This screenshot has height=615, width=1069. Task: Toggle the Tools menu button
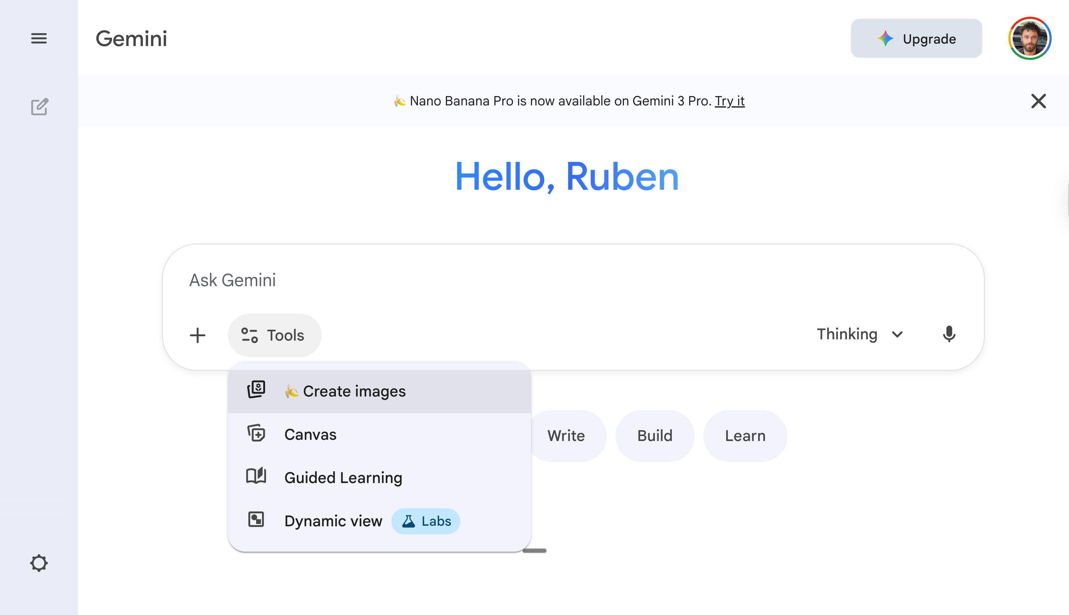point(274,335)
